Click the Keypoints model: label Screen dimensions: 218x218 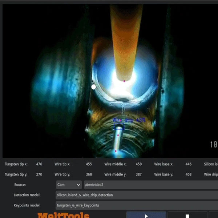click(27, 205)
